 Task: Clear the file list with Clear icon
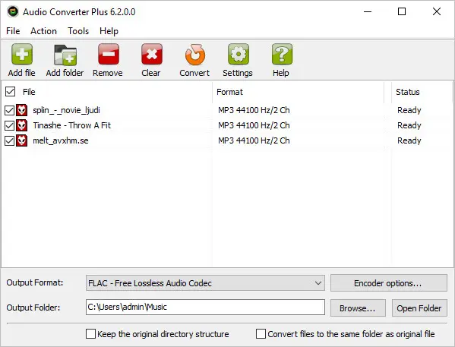151,54
